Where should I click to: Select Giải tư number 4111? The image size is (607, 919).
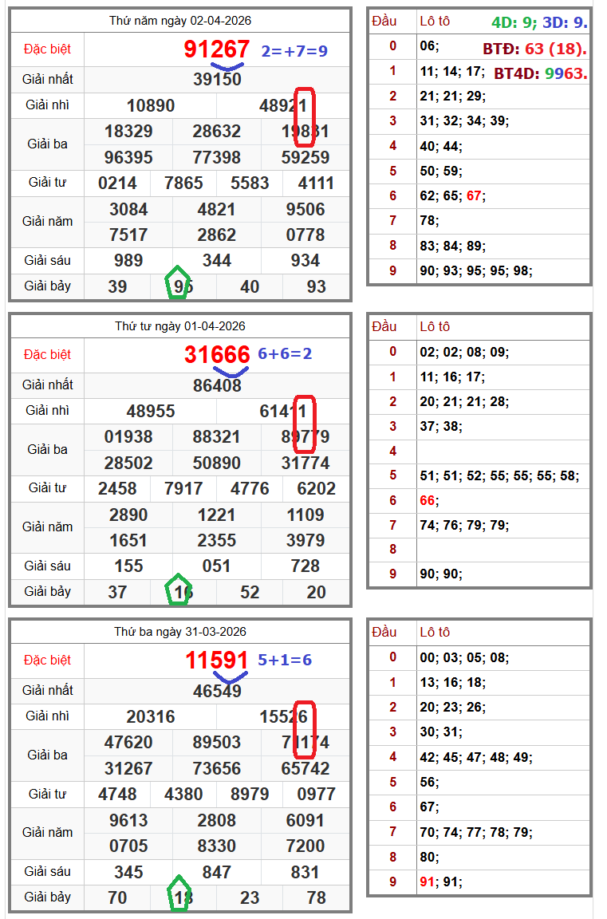(316, 183)
